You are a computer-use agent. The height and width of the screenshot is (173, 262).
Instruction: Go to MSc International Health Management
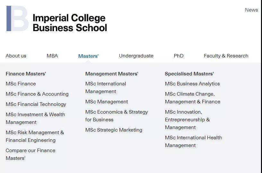point(194,142)
